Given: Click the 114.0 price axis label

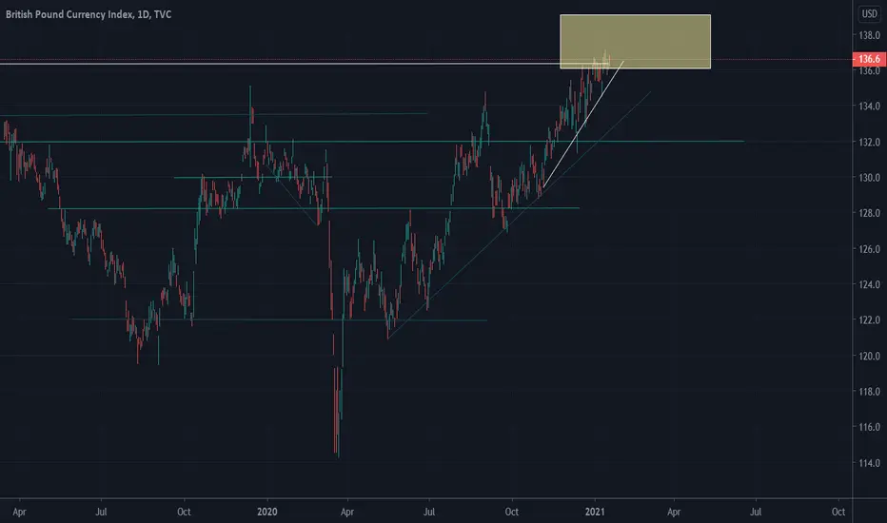Looking at the screenshot, I should pos(870,462).
